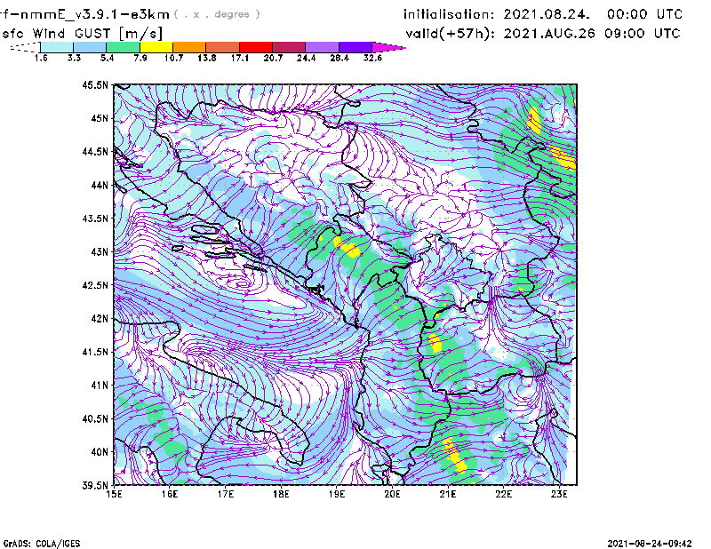The image size is (711, 549).
Task: Click the 44.5N latitude label
Action: 95,152
